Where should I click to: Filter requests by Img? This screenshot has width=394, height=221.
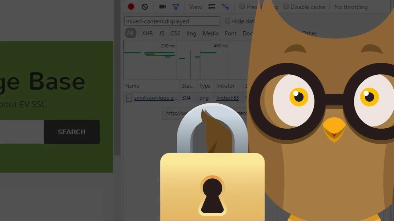click(x=191, y=33)
